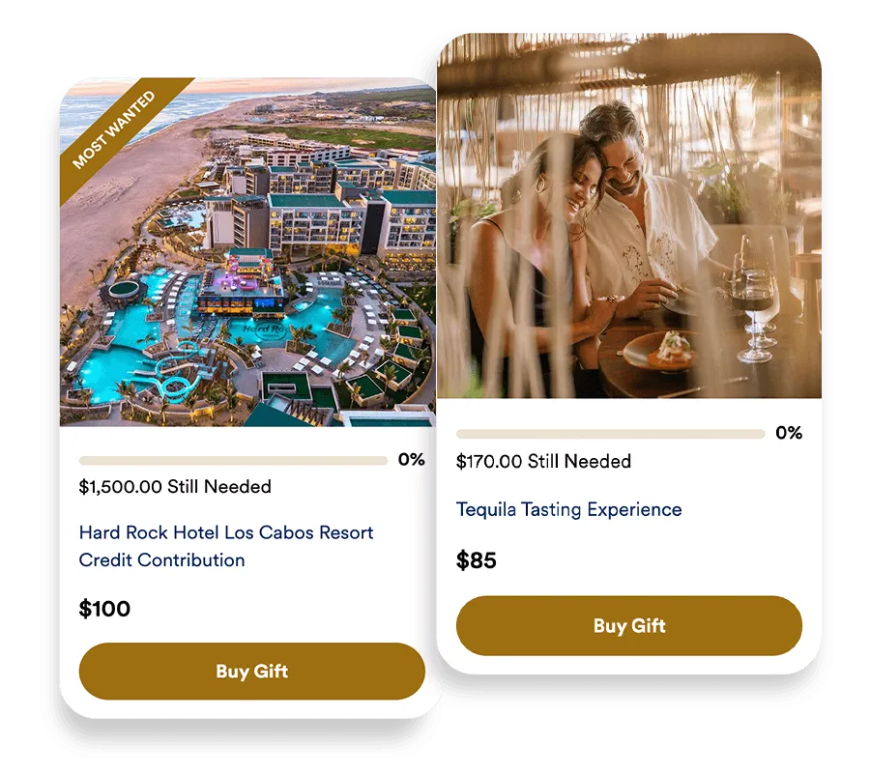Click the $1,500.00 Still Needed text
Image resolution: width=870 pixels, height=773 pixels.
click(x=175, y=487)
